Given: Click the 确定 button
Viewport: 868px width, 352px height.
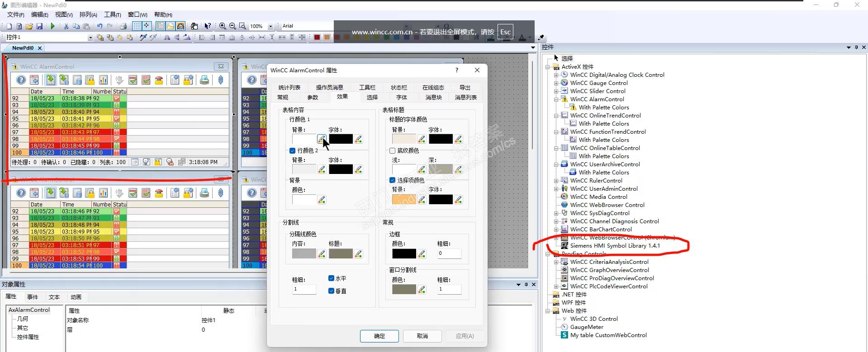Looking at the screenshot, I should point(379,336).
